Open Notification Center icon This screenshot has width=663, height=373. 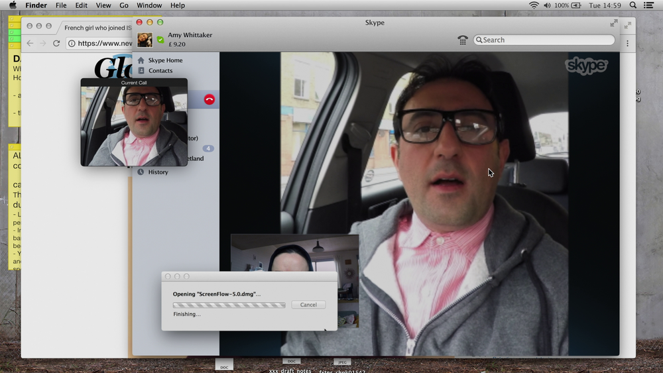pyautogui.click(x=648, y=5)
